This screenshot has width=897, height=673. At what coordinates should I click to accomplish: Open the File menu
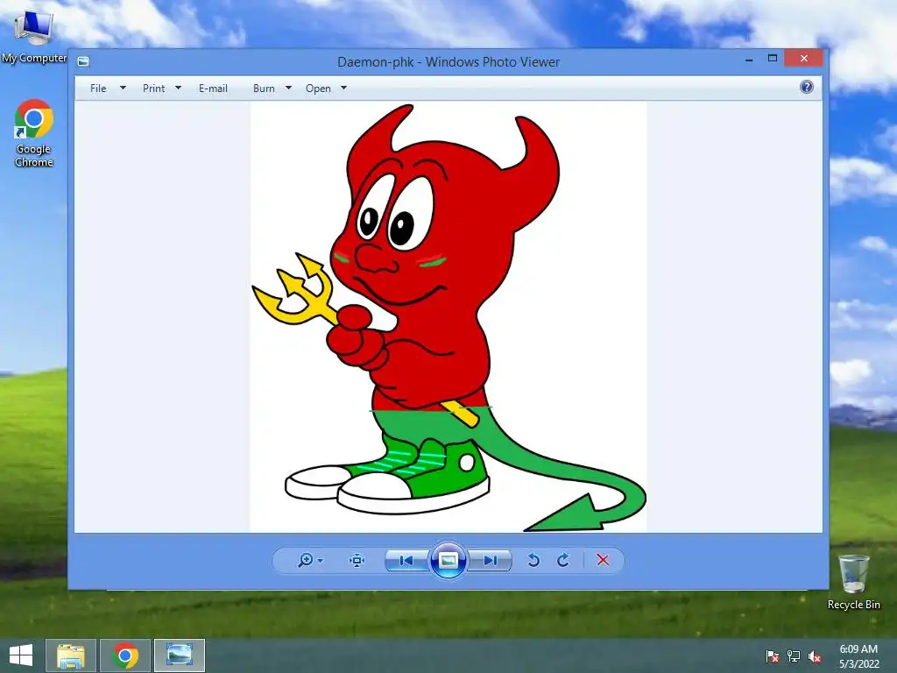tap(98, 89)
